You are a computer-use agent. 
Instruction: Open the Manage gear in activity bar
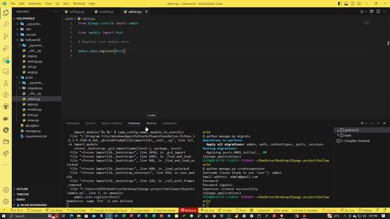point(5,201)
